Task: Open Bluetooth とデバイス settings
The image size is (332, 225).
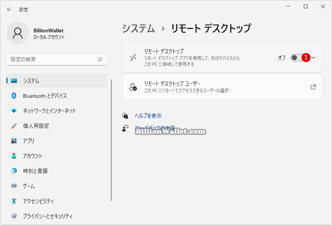Action: [x=57, y=96]
